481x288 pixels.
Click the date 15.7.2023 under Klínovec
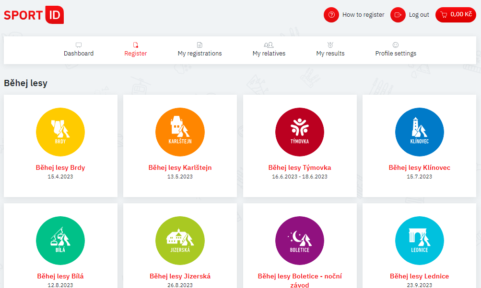[x=419, y=177]
